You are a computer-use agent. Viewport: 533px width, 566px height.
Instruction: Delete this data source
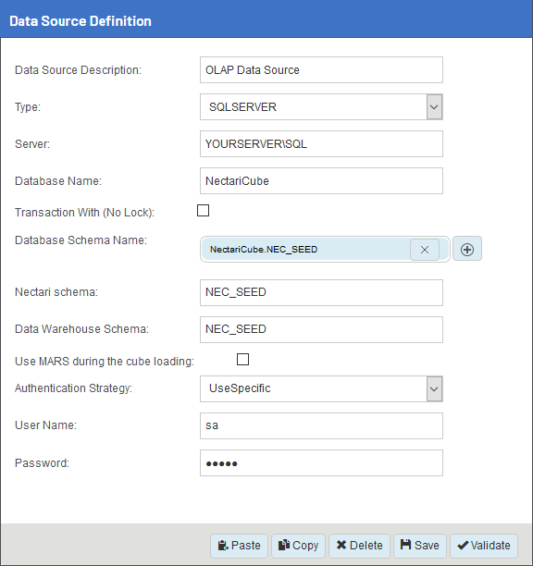click(x=359, y=546)
